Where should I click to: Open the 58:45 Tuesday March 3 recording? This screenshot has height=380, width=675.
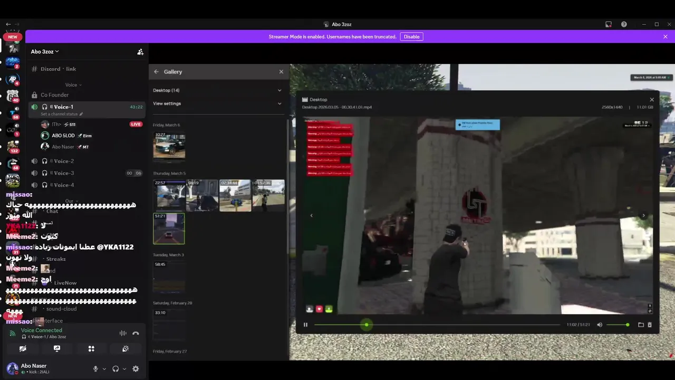(169, 277)
